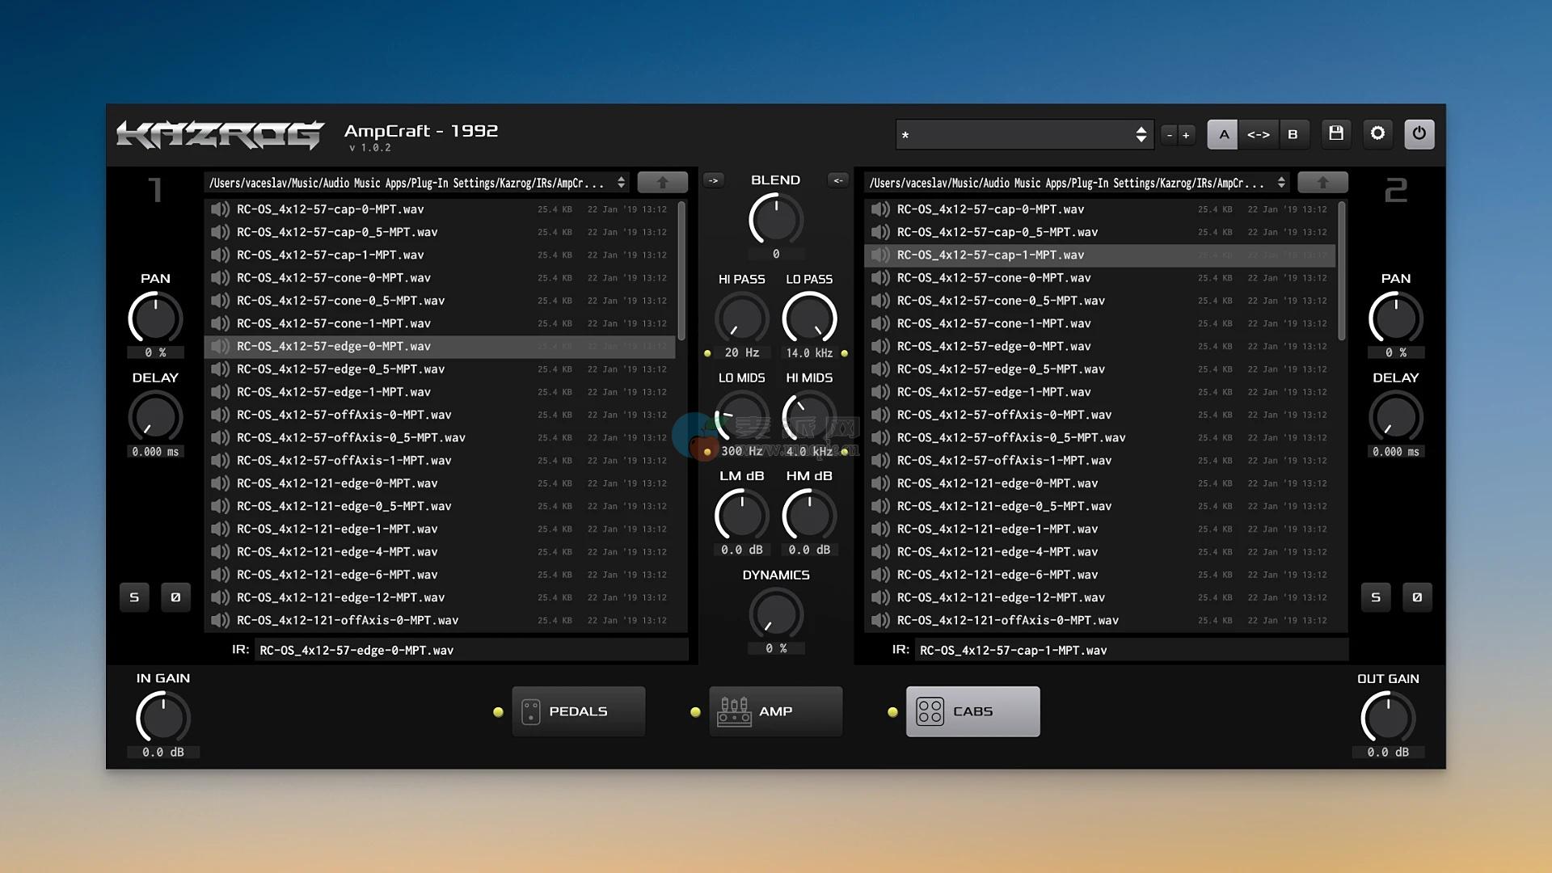Switch to the AMP section tab
The width and height of the screenshot is (1552, 873).
coord(775,711)
